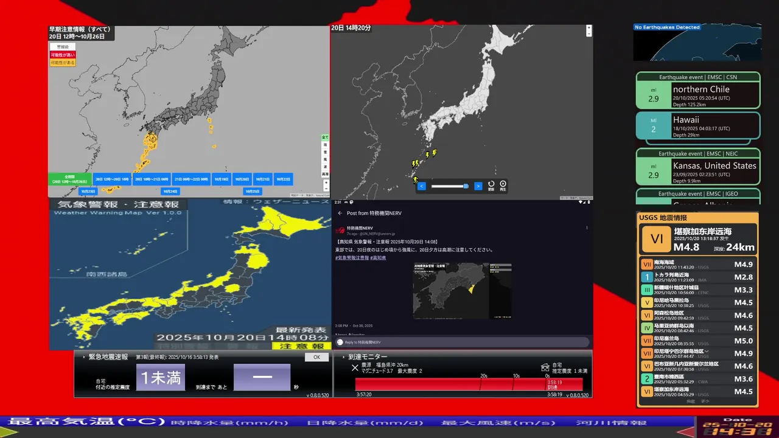Viewport: 779px width, 438px height.
Task: Select the 臺南市楠西區 M3.6 earthquake row
Action: (x=698, y=378)
